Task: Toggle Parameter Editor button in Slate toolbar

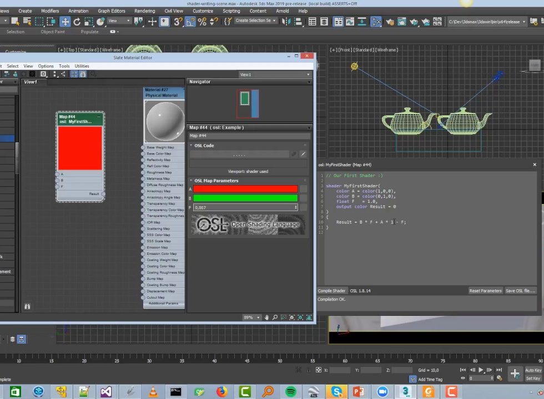Action: click(83, 74)
